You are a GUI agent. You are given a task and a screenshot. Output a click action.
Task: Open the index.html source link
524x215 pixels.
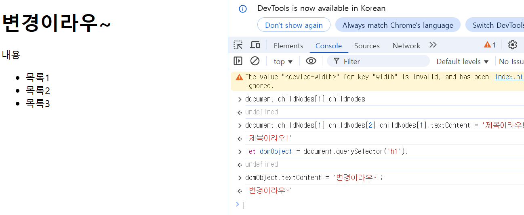point(509,77)
